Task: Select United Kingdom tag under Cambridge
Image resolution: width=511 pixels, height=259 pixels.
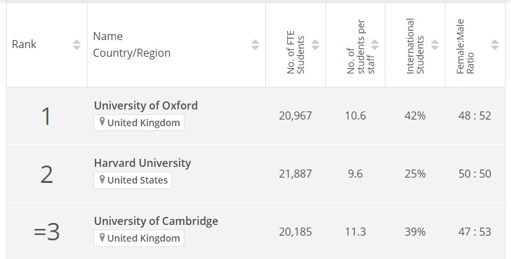Action: (139, 238)
